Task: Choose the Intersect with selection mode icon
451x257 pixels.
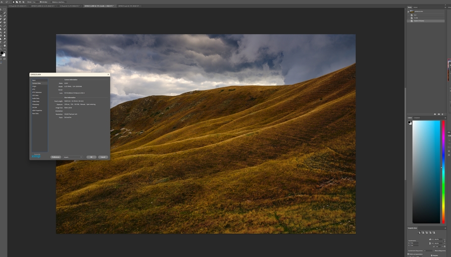Action: 23,2
